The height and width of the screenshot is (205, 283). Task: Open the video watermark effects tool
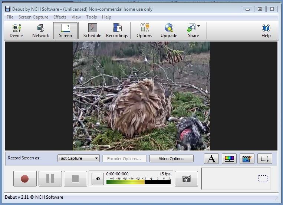(247, 159)
